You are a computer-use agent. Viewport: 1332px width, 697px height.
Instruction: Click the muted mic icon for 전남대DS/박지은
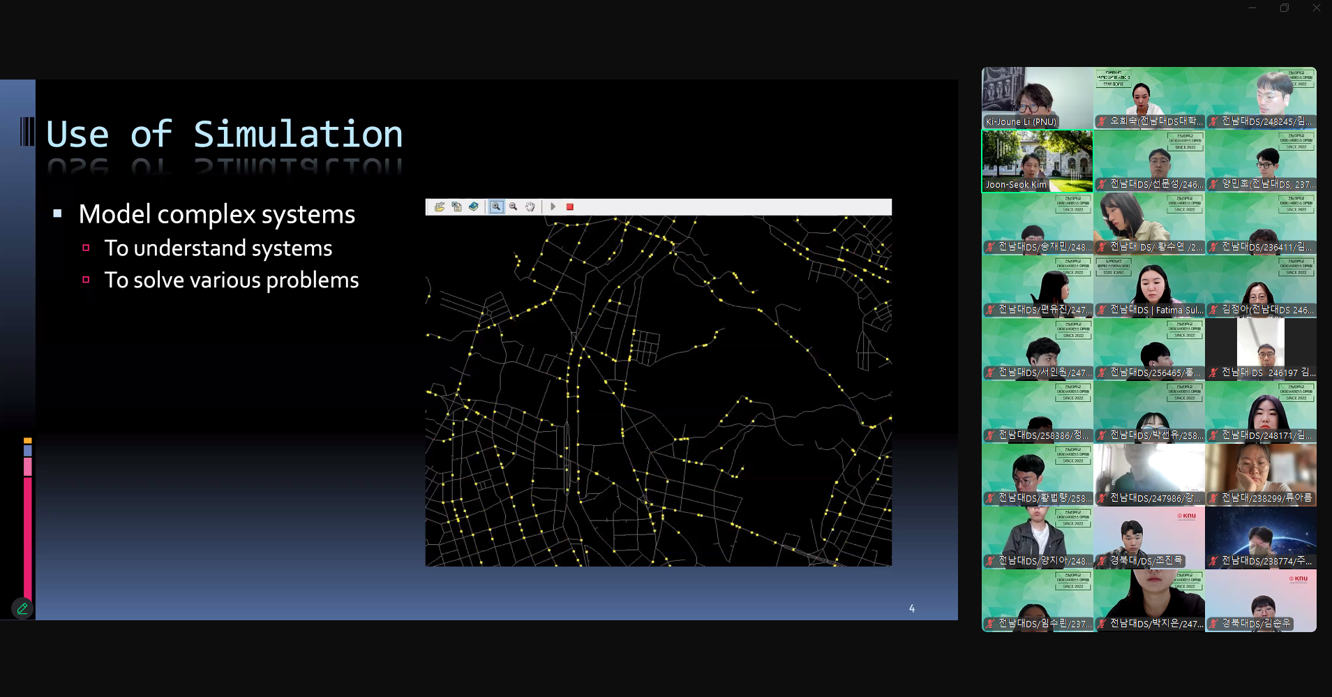pos(1102,624)
